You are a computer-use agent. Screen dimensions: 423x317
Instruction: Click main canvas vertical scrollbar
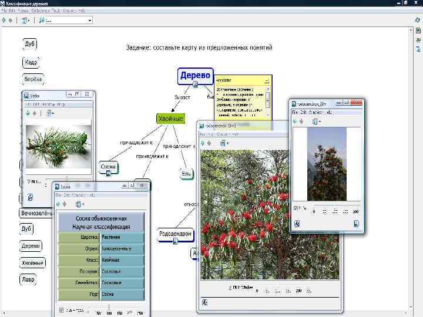(411, 168)
